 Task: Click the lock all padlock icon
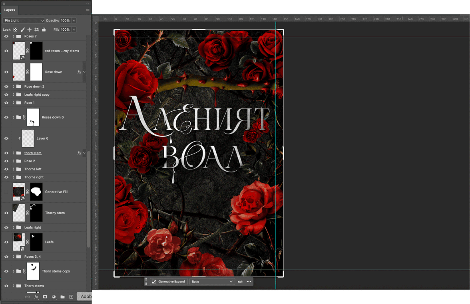point(44,30)
